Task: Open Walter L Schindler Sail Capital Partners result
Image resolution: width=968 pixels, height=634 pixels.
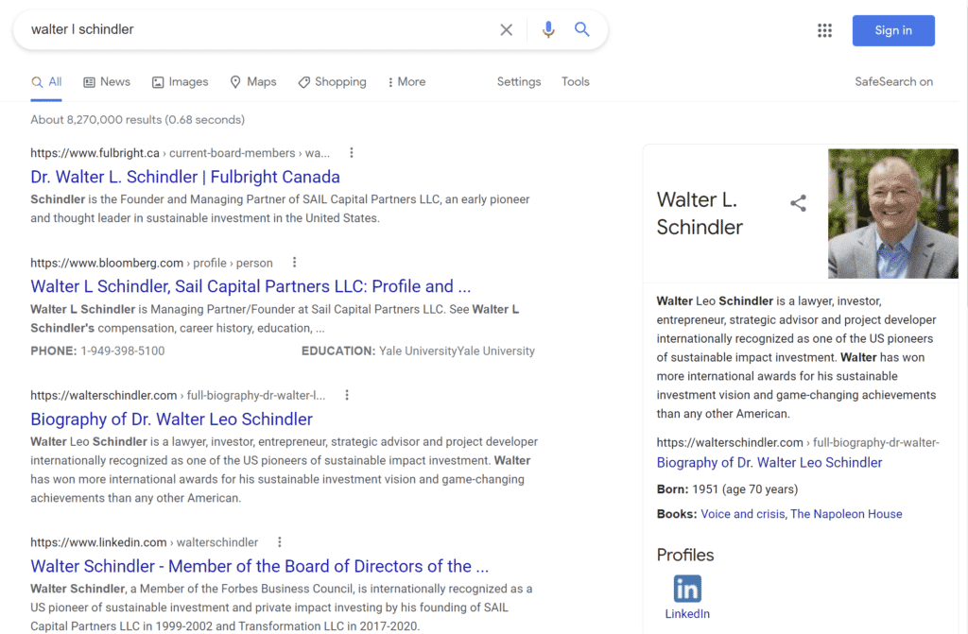Action: tap(251, 286)
